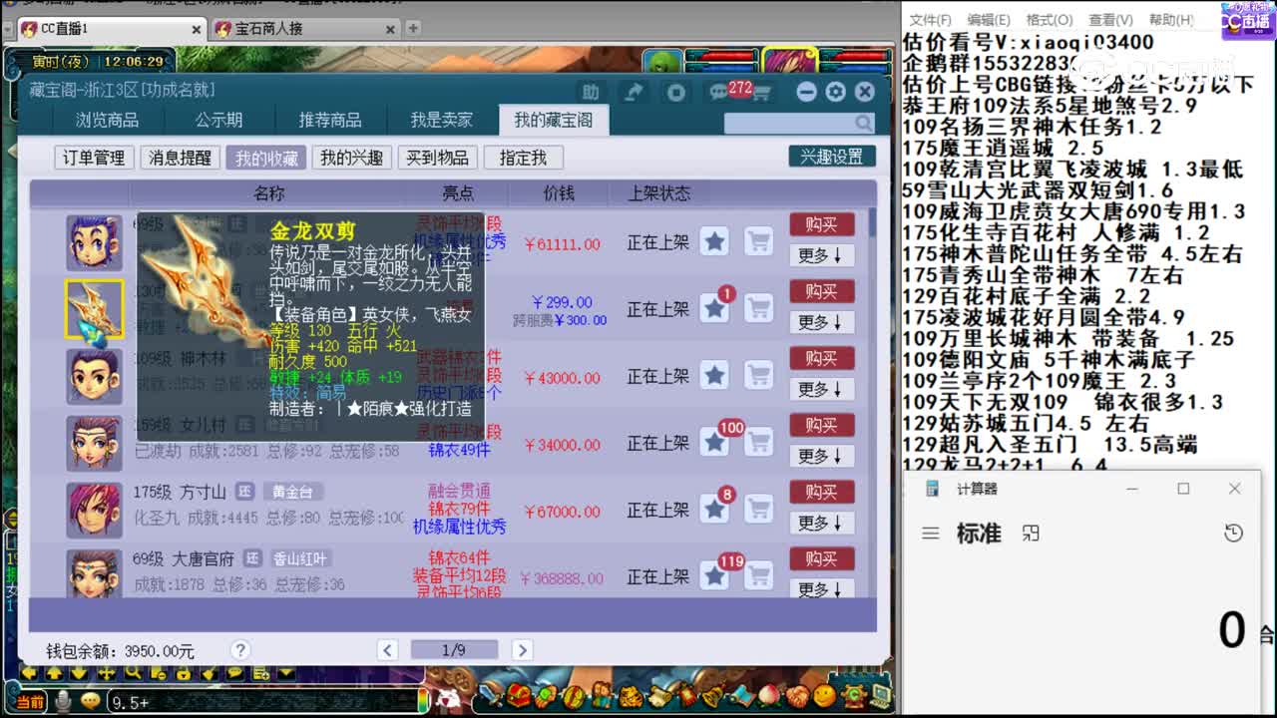Image resolution: width=1277 pixels, height=718 pixels.
Task: Toggle favorite star on ¥61111.00 row
Action: (x=714, y=241)
